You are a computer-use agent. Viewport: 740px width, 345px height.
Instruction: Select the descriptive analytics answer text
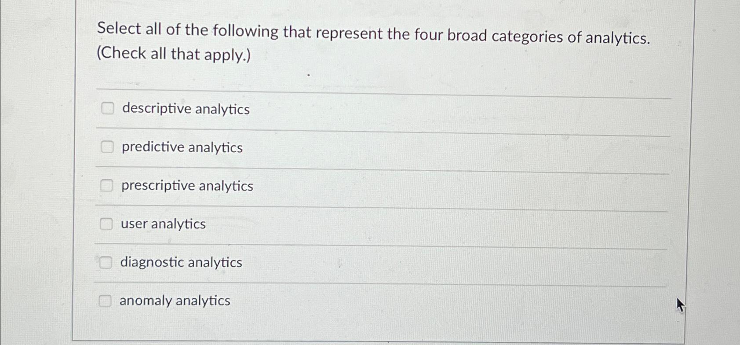pyautogui.click(x=185, y=109)
